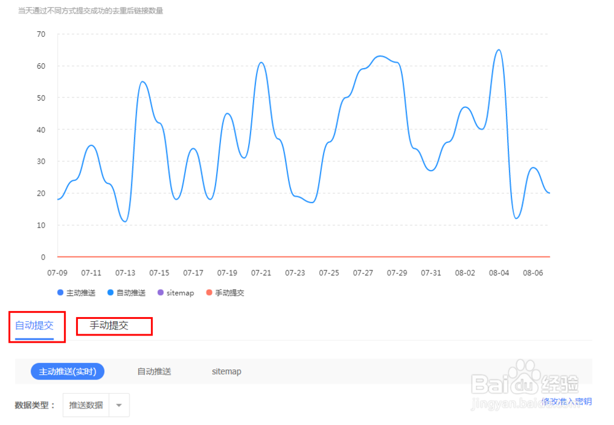Open the sitemap sub-tab
Viewport: 614px width, 425px height.
[x=226, y=372]
